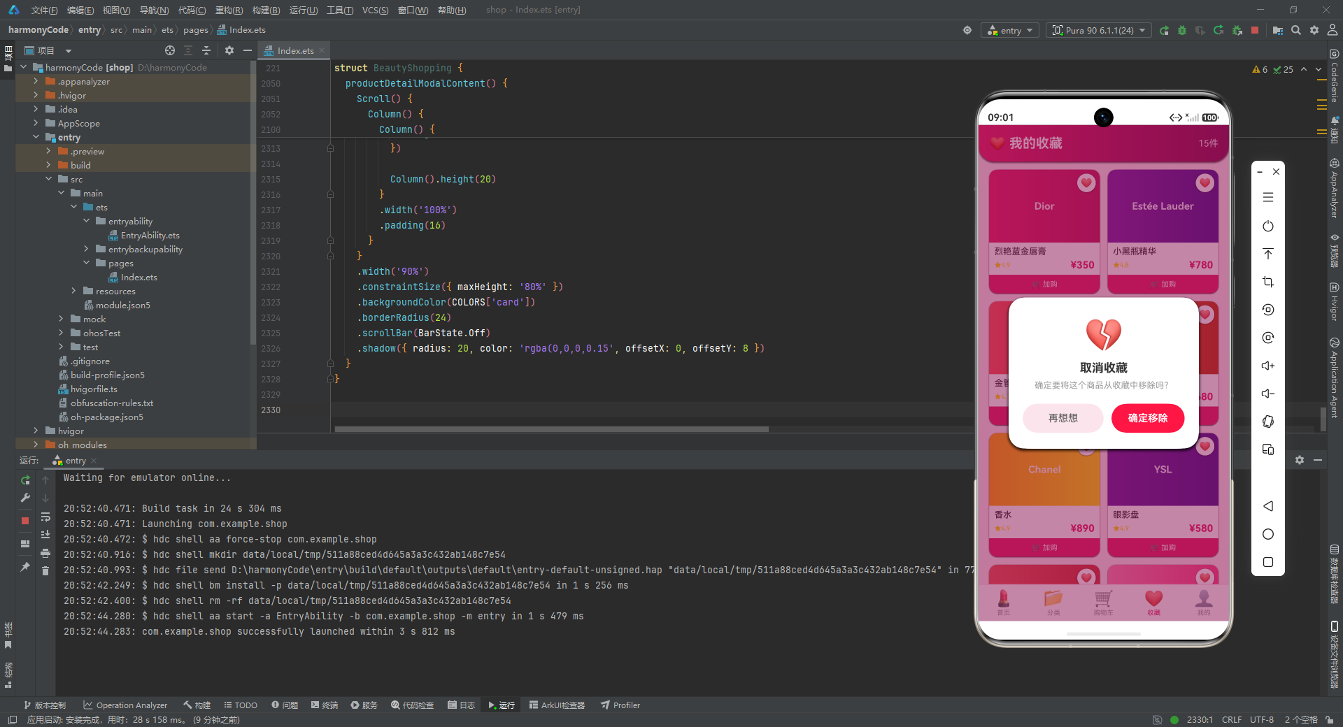Viewport: 1343px width, 727px height.
Task: Click 再想想 to cancel the removal
Action: (1063, 418)
